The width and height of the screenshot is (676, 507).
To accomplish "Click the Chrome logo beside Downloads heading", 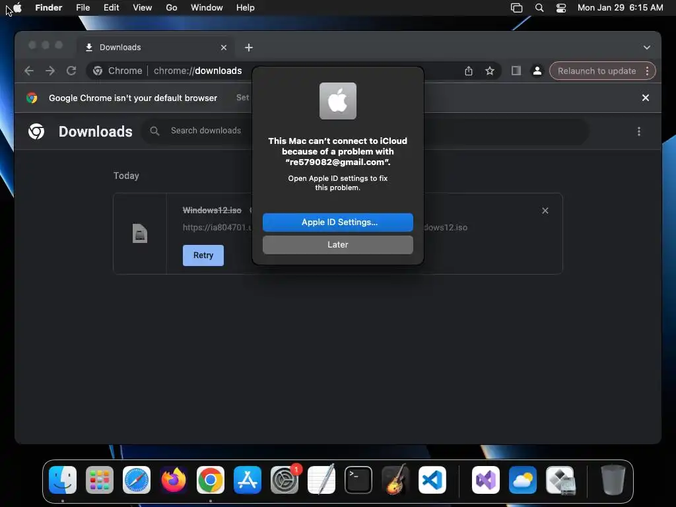I will 36,131.
